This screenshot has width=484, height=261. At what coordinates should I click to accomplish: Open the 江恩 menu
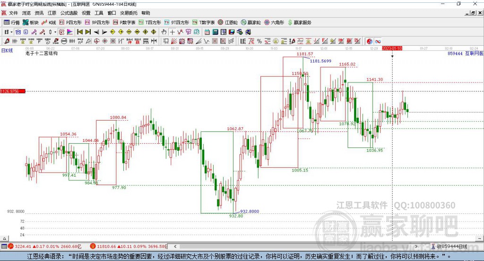(52, 13)
